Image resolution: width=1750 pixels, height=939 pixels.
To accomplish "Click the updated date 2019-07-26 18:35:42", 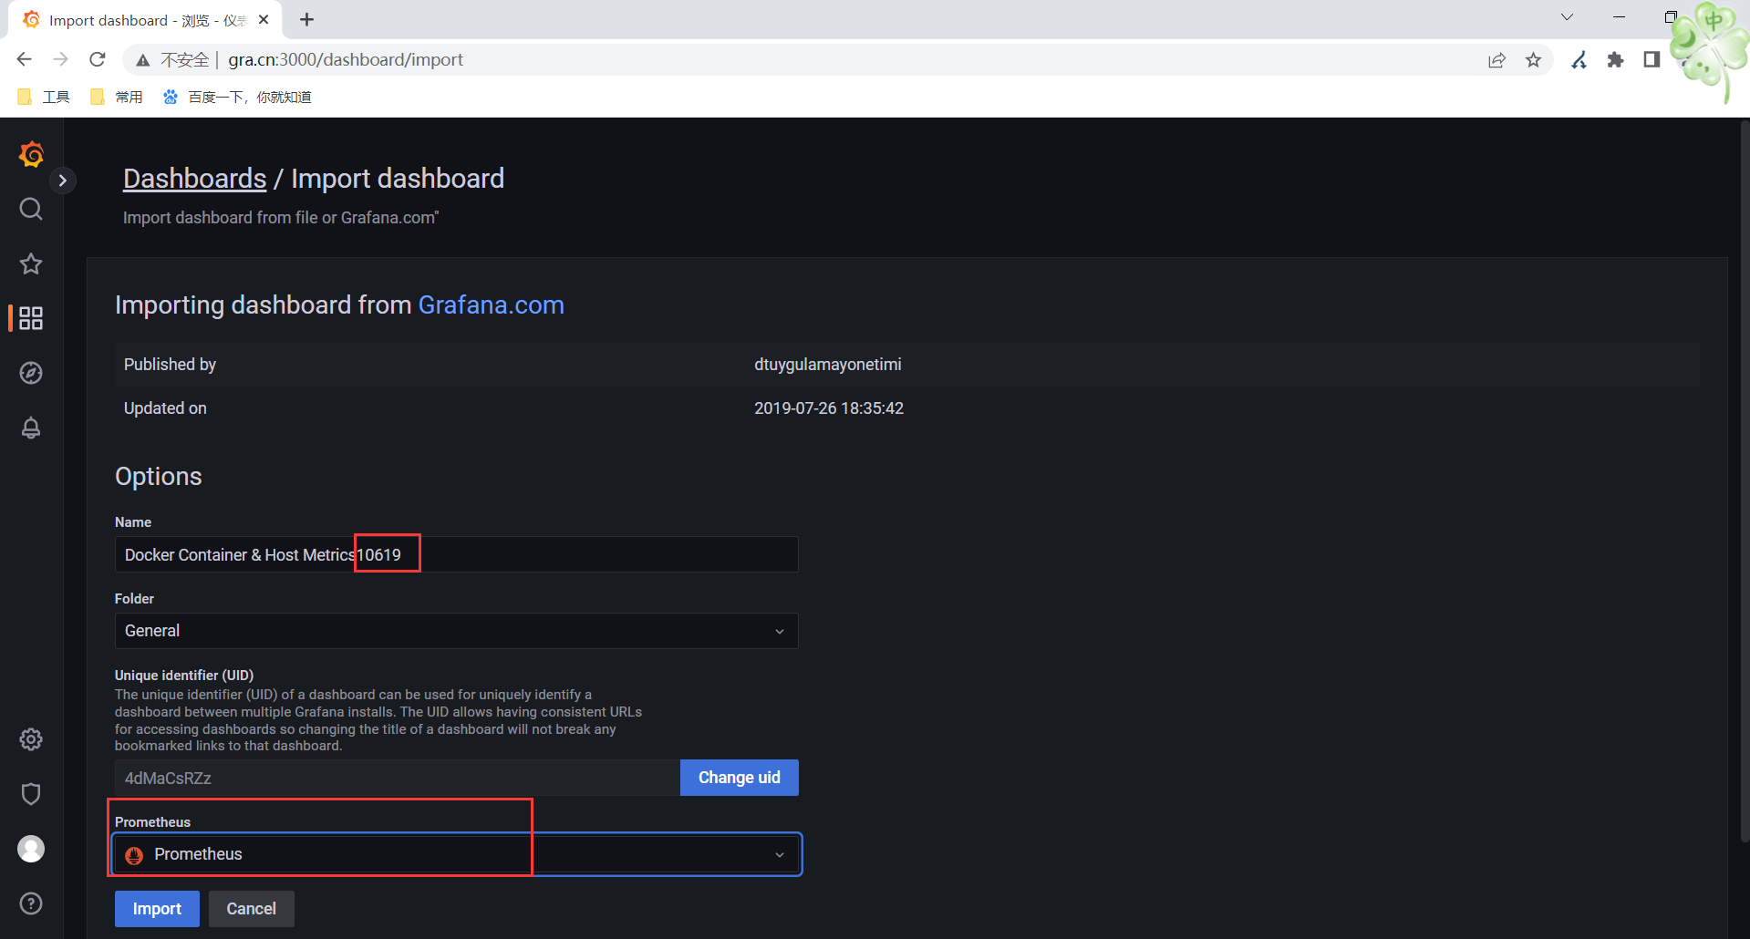I will pos(828,408).
